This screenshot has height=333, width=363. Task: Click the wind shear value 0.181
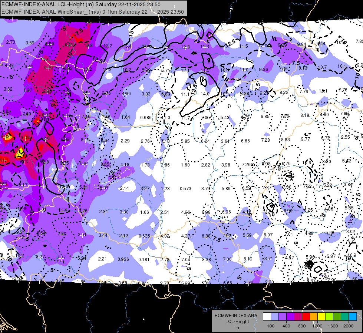coord(144,259)
